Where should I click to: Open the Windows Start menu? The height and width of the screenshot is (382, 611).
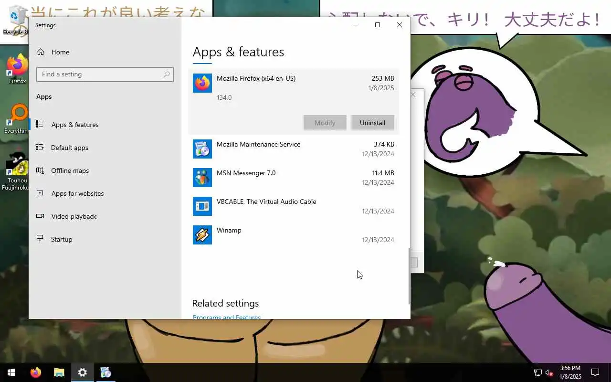click(x=11, y=372)
